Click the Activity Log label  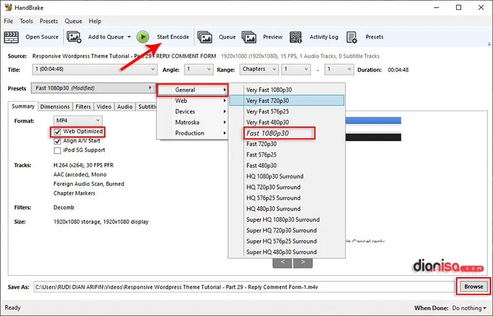pyautogui.click(x=324, y=37)
